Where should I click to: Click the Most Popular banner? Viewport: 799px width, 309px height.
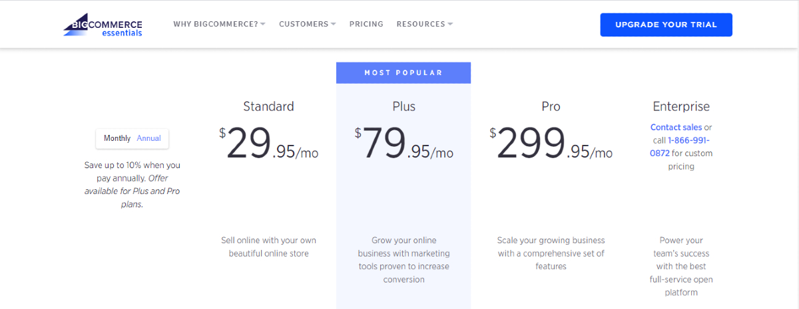[403, 72]
